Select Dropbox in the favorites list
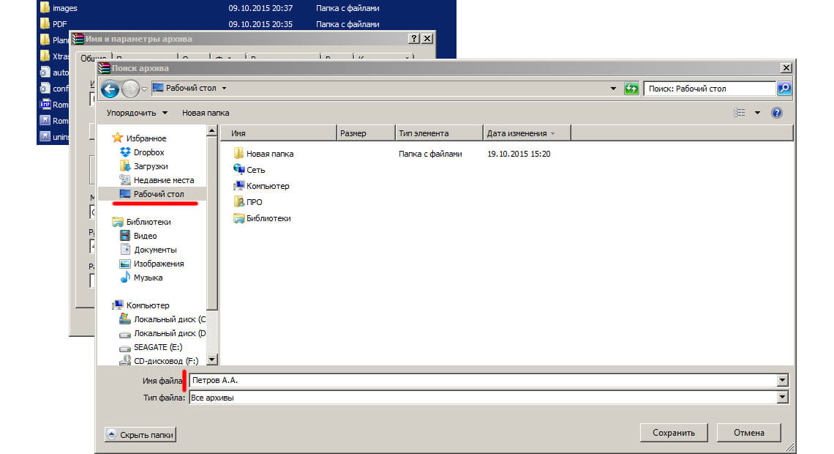834x454 pixels. [149, 152]
